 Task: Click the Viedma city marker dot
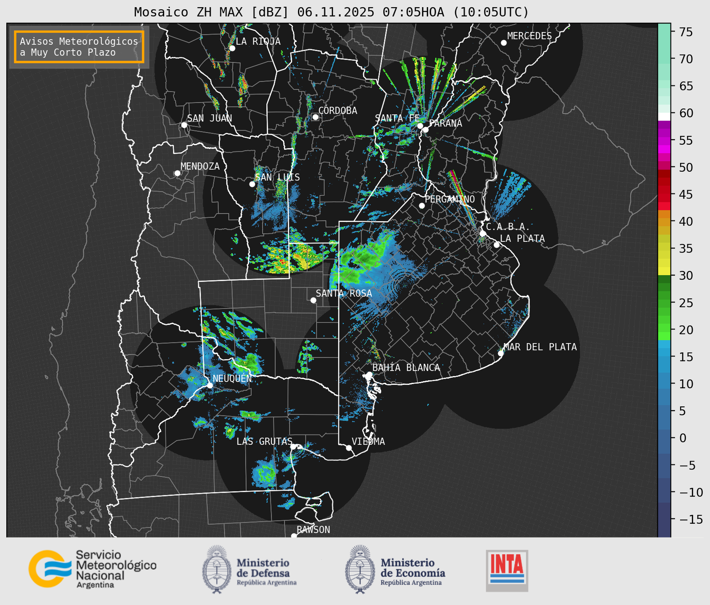point(348,448)
